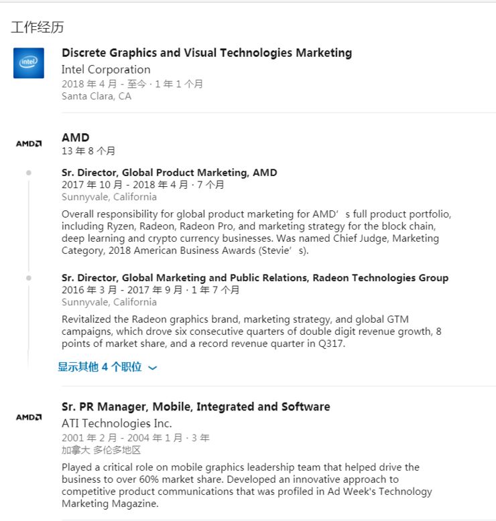This screenshot has width=496, height=521.
Task: Click the Santa Clara, CA location text
Action: 97,96
